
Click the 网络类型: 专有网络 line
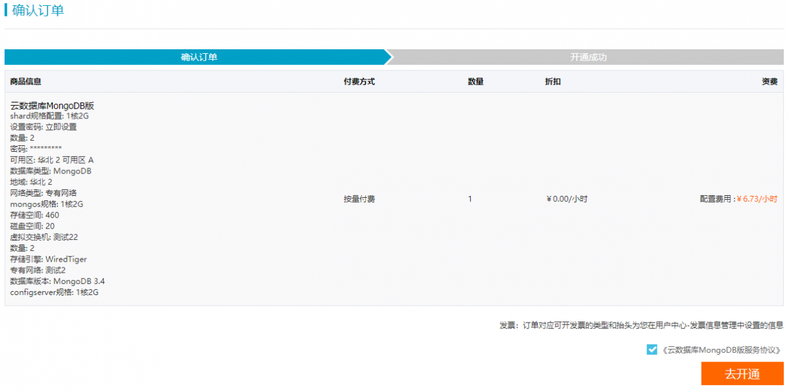43,193
